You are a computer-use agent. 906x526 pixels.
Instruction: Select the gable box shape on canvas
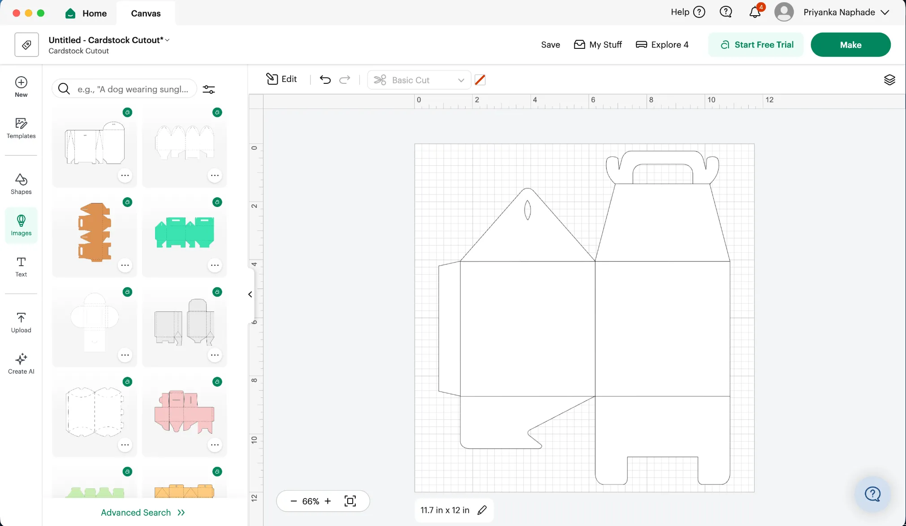[584, 318]
